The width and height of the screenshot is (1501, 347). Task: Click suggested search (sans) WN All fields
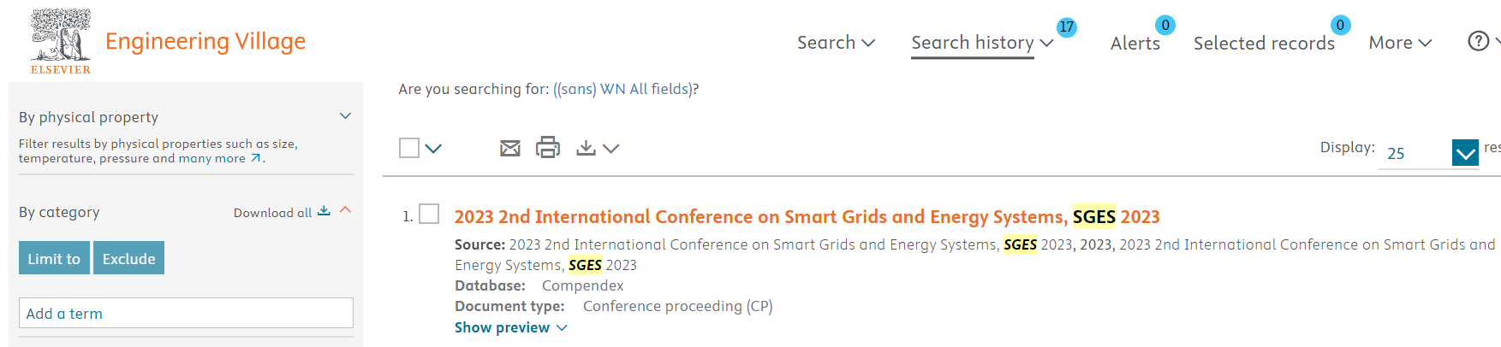tap(623, 89)
